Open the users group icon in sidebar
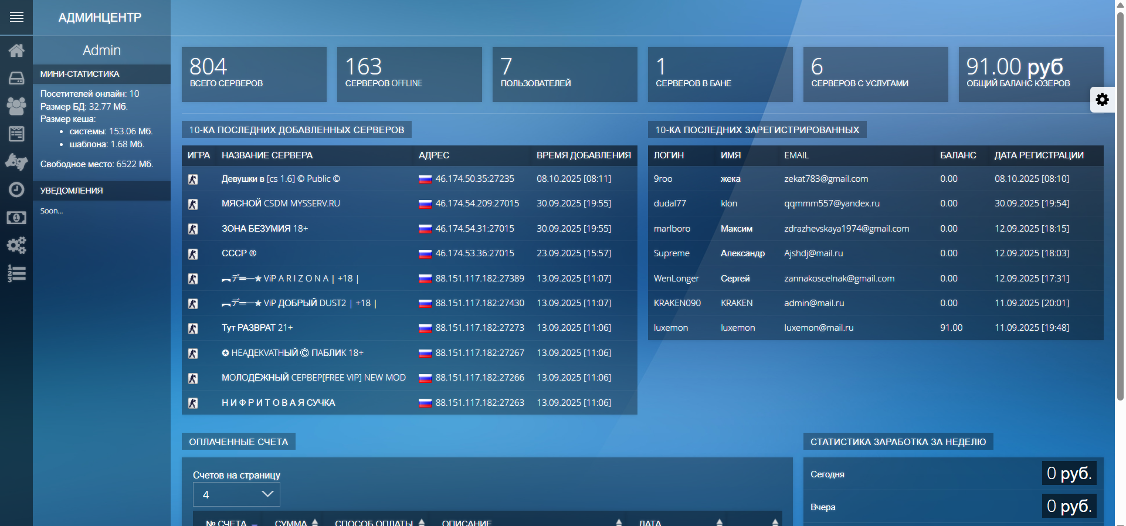1126x526 pixels. (16, 106)
